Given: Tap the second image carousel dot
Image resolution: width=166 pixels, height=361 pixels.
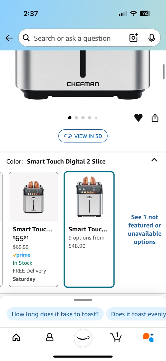Looking at the screenshot, I should (76, 118).
